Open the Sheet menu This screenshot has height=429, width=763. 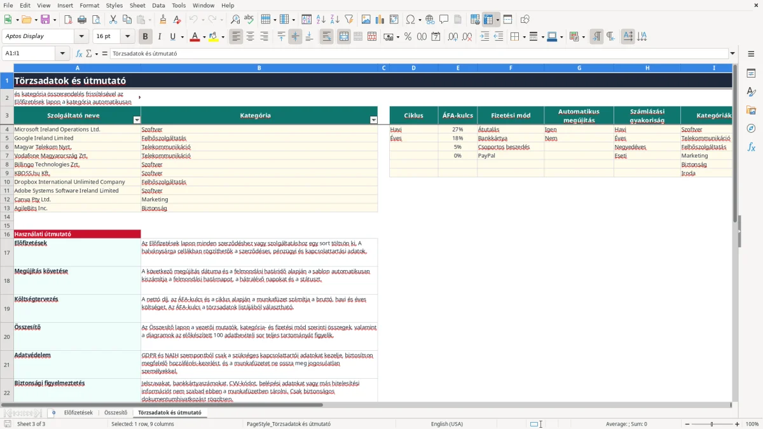[x=137, y=5]
